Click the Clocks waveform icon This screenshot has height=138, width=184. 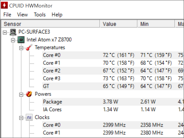pos(29,117)
